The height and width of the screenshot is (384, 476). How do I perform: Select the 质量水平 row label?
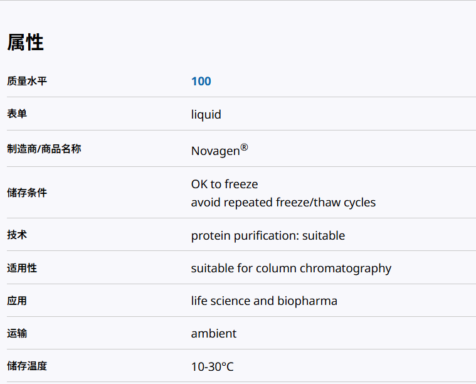click(x=27, y=81)
